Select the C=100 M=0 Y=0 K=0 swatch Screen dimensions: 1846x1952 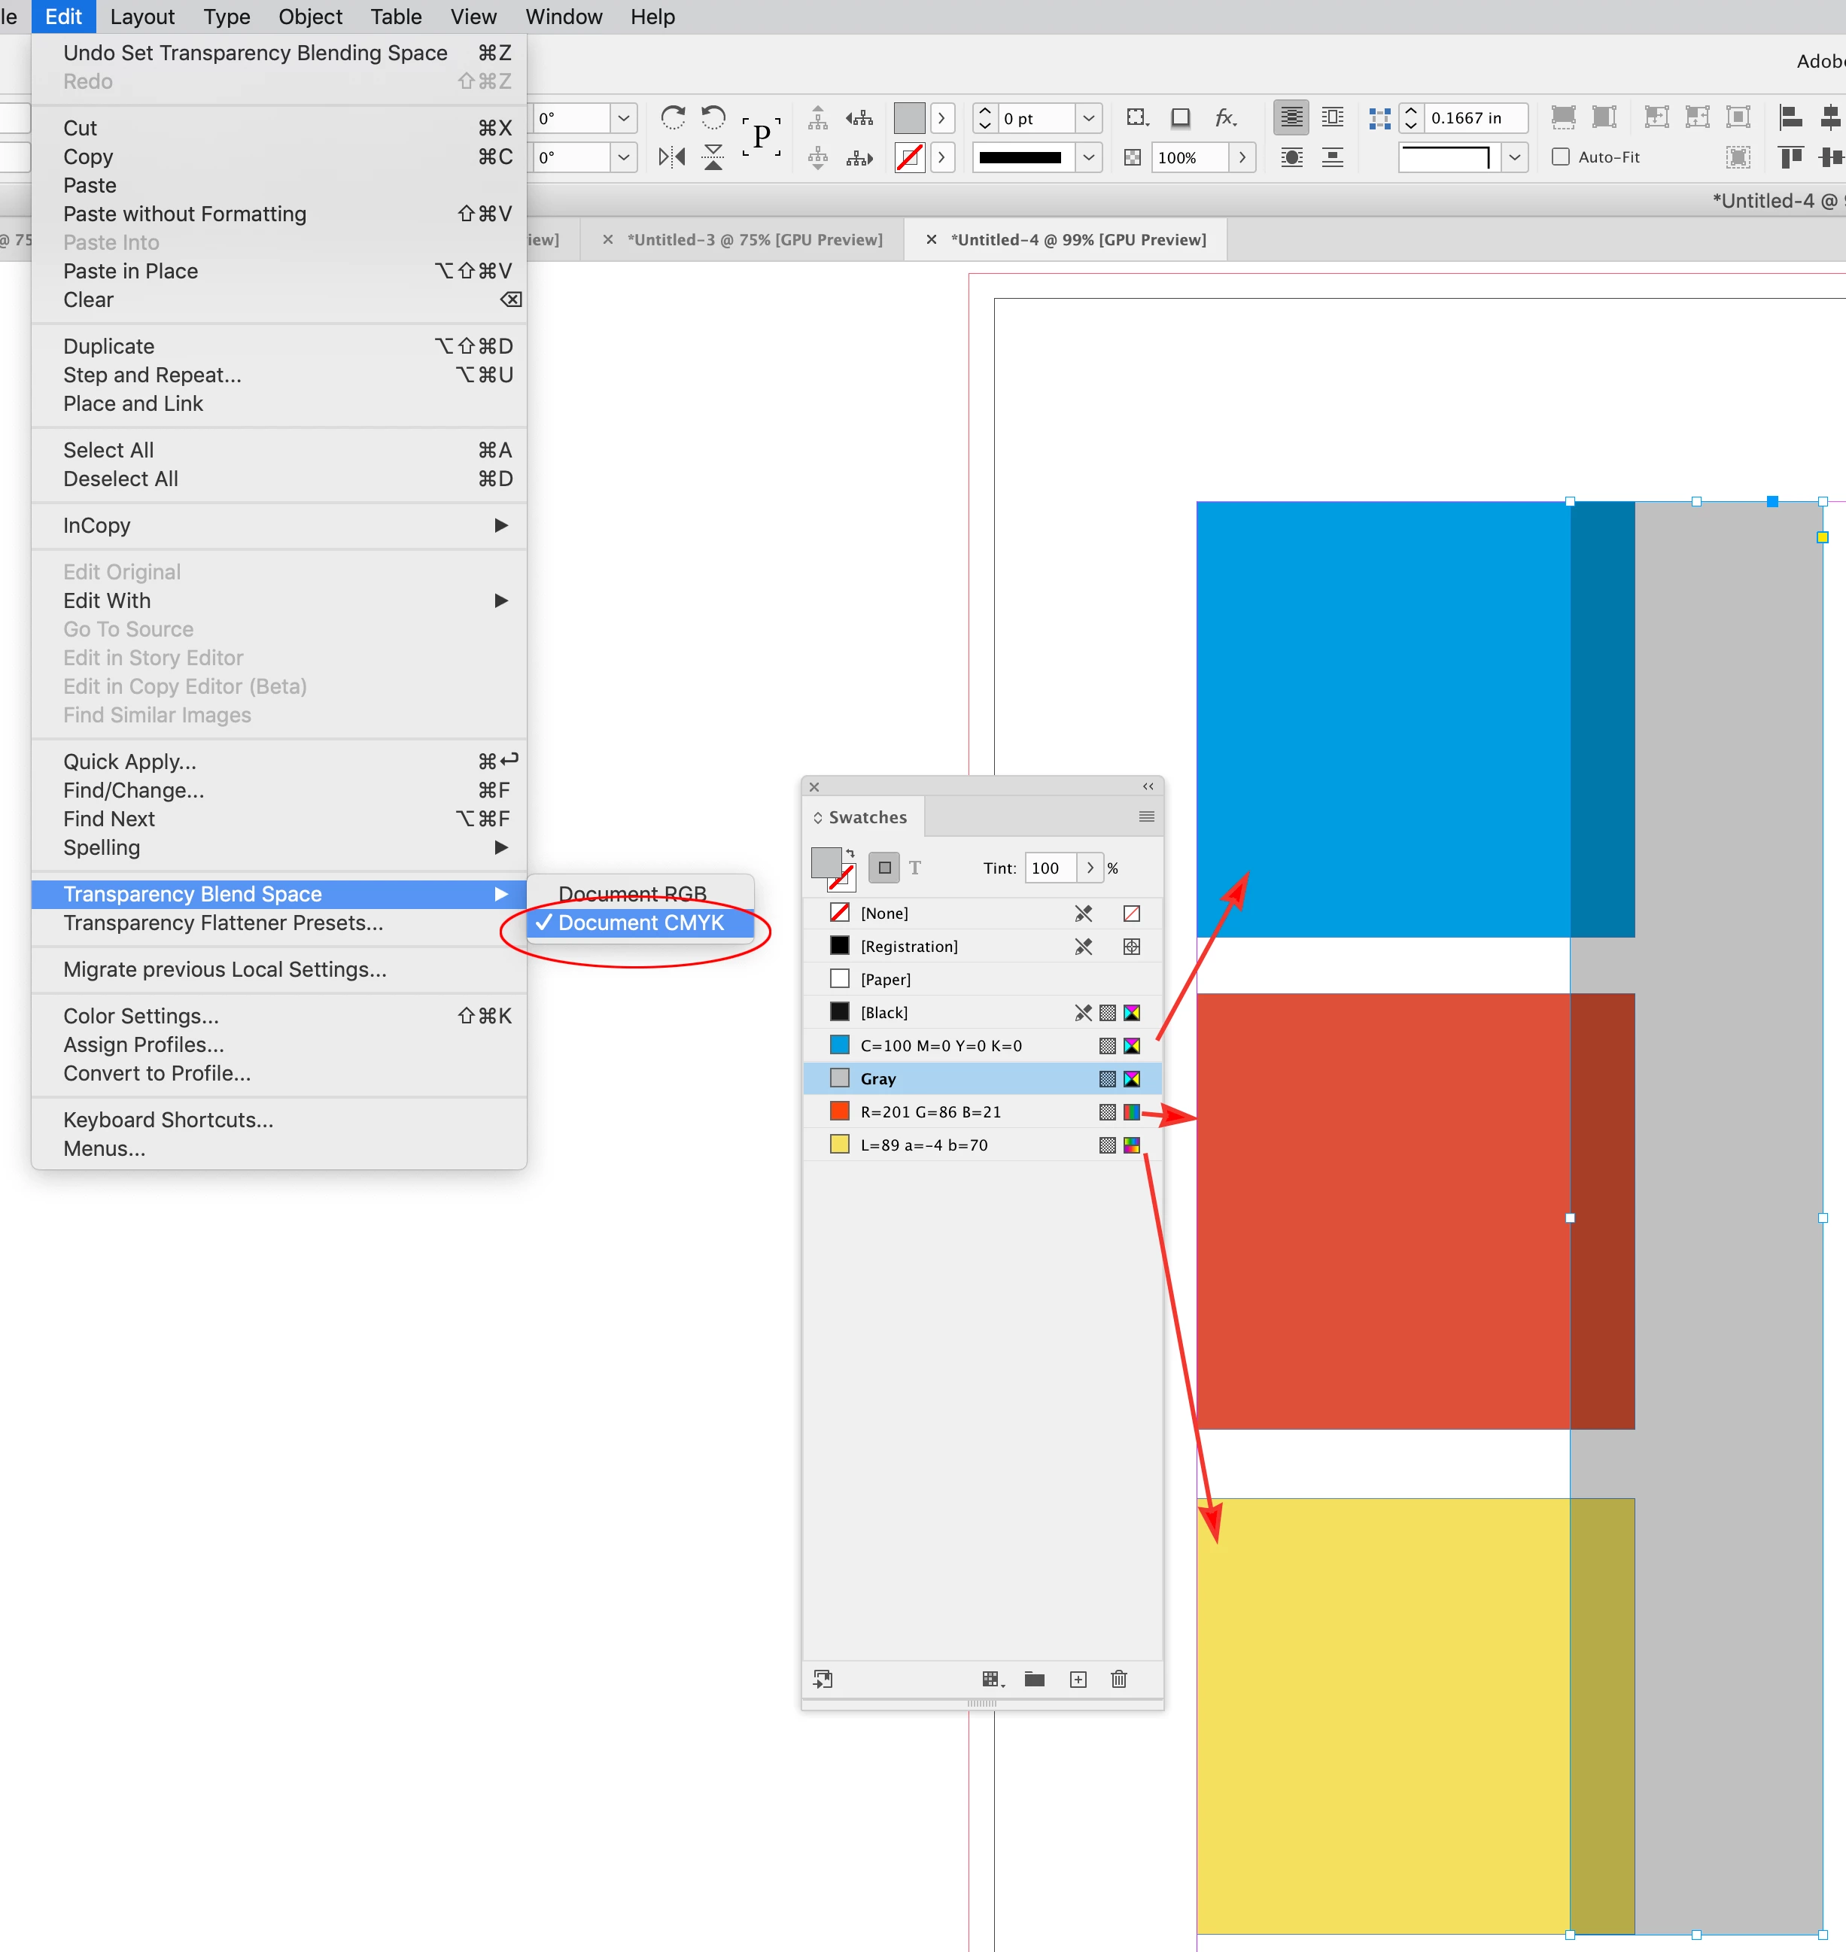[x=941, y=1045]
